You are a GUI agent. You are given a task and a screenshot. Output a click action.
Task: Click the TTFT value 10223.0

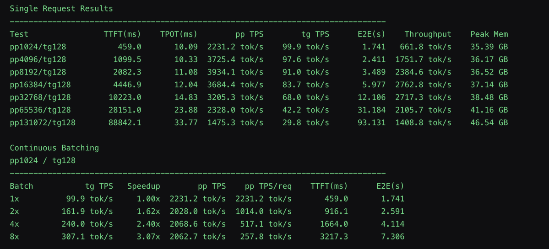125,97
